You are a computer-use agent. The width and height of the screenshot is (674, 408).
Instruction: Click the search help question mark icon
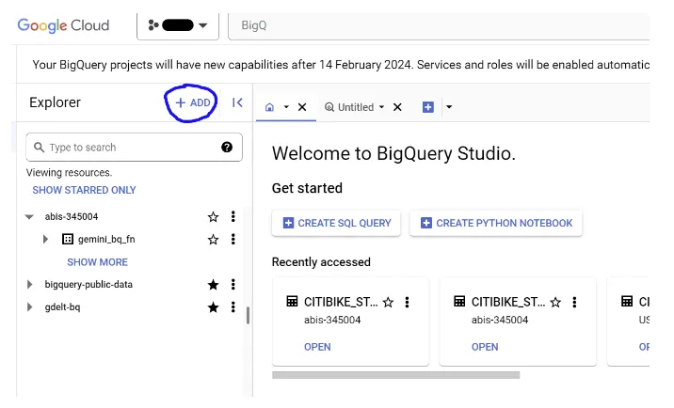227,147
